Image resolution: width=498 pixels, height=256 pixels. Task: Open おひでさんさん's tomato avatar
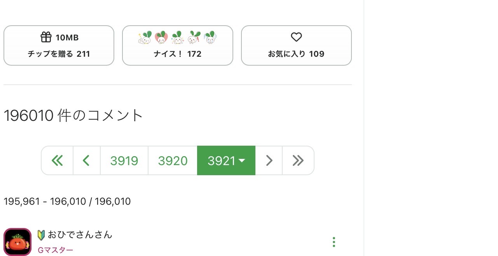pyautogui.click(x=17, y=242)
